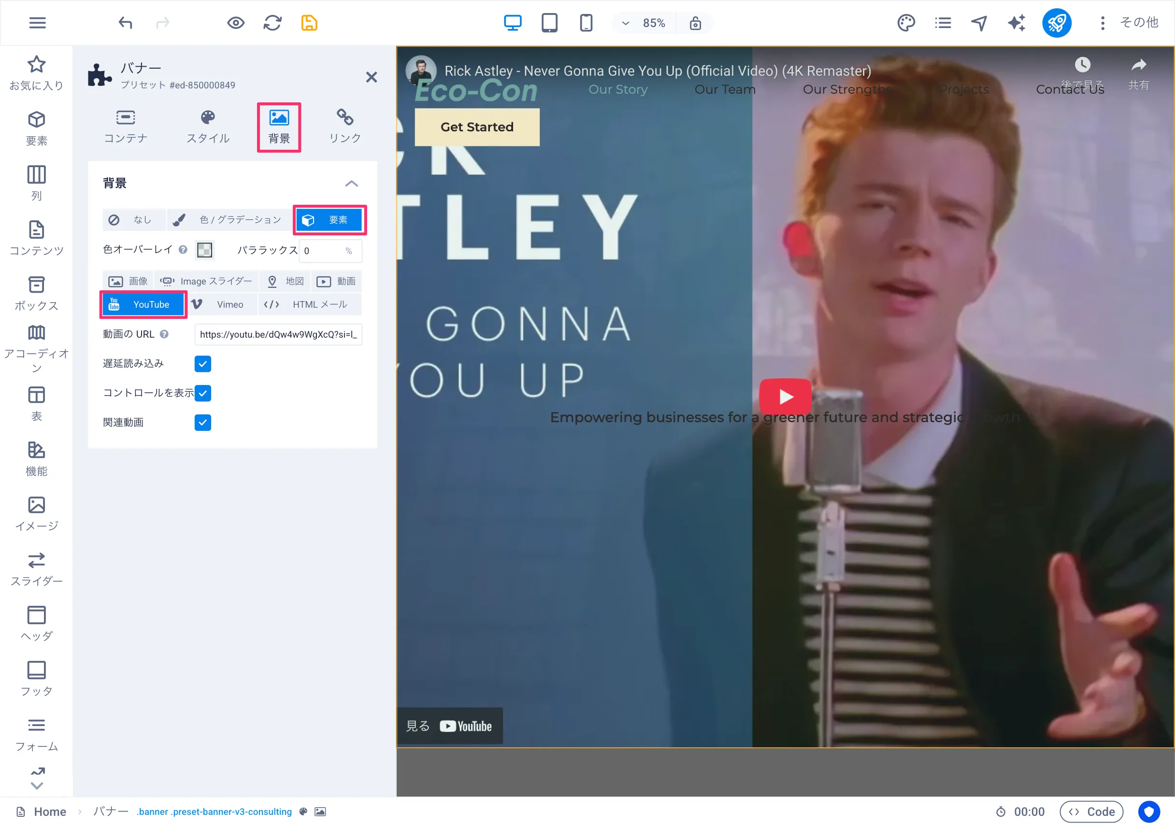Click the Get Started button in preview
The width and height of the screenshot is (1175, 826).
click(477, 127)
